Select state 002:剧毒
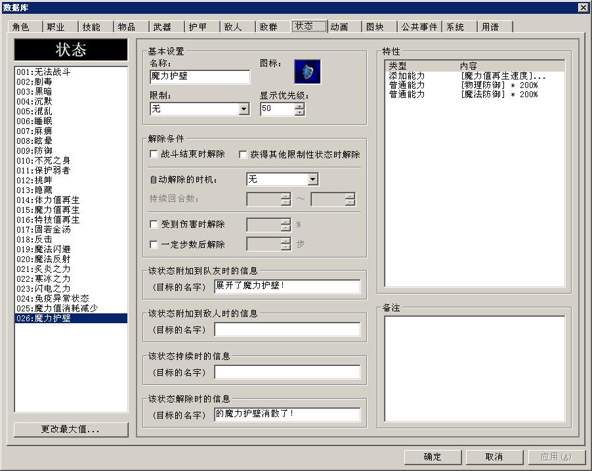This screenshot has width=592, height=471. click(x=71, y=81)
